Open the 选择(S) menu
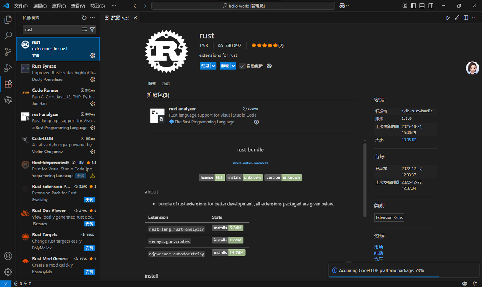 point(59,6)
